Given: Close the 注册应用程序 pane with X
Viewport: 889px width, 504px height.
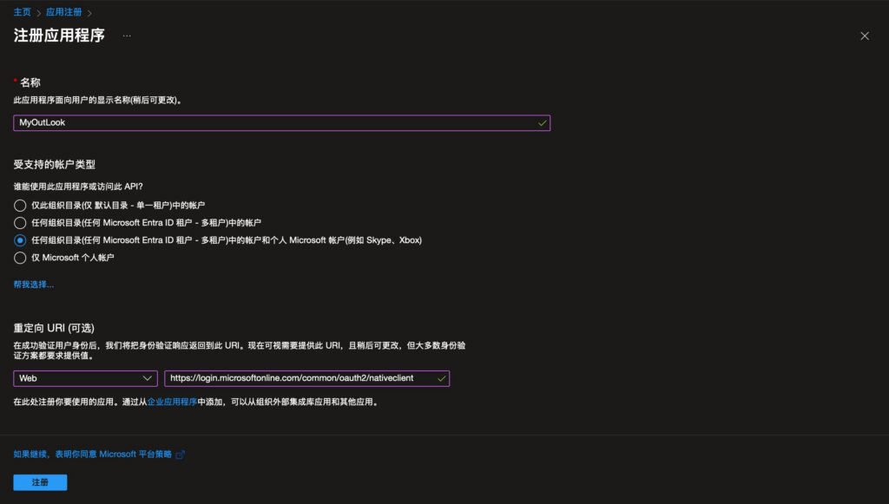Looking at the screenshot, I should 864,36.
